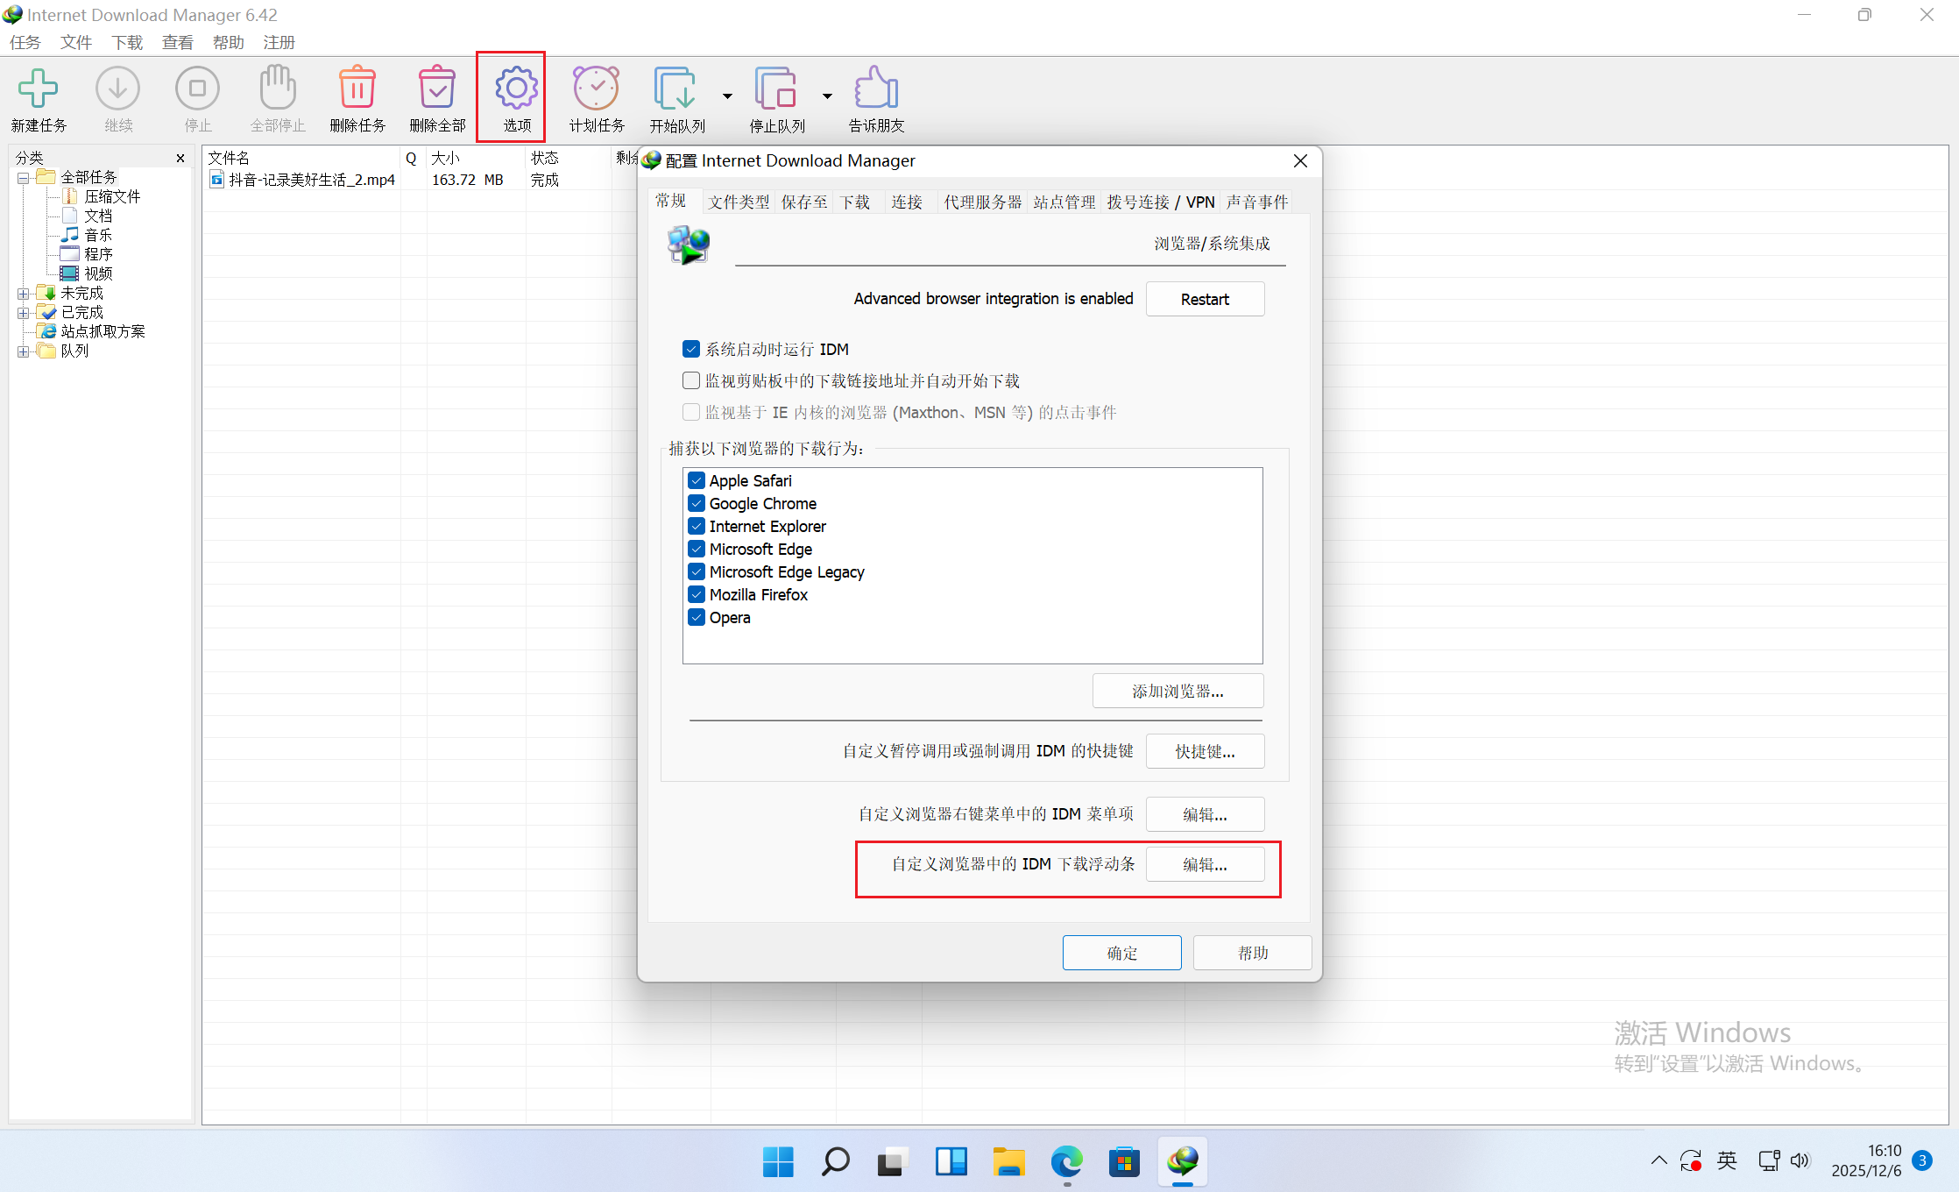Open Options via the gear icon
1959x1192 pixels.
click(x=516, y=89)
